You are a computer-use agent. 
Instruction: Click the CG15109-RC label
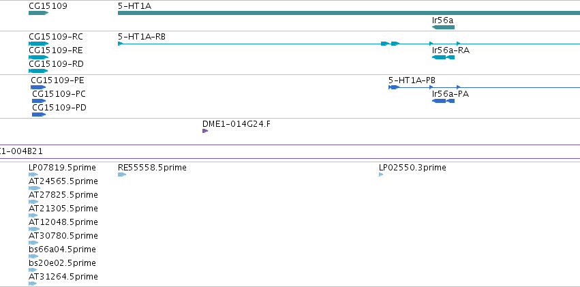56,37
